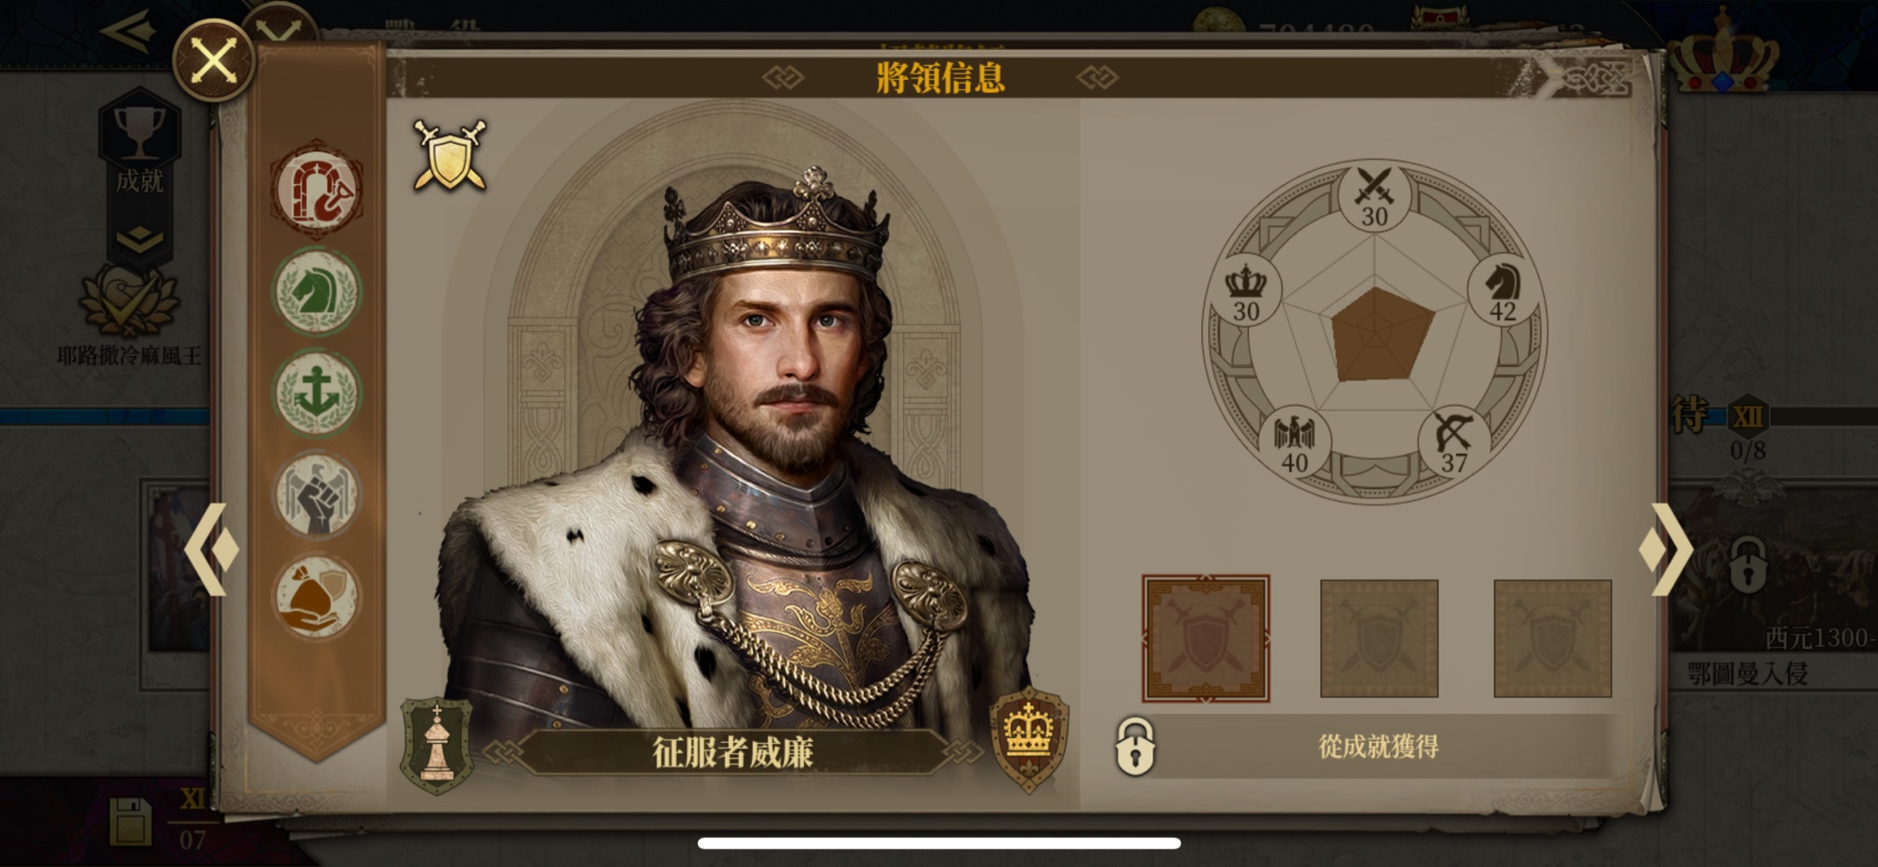Tap the chess king piece badge
Screen dimensions: 1878x867
click(x=437, y=745)
